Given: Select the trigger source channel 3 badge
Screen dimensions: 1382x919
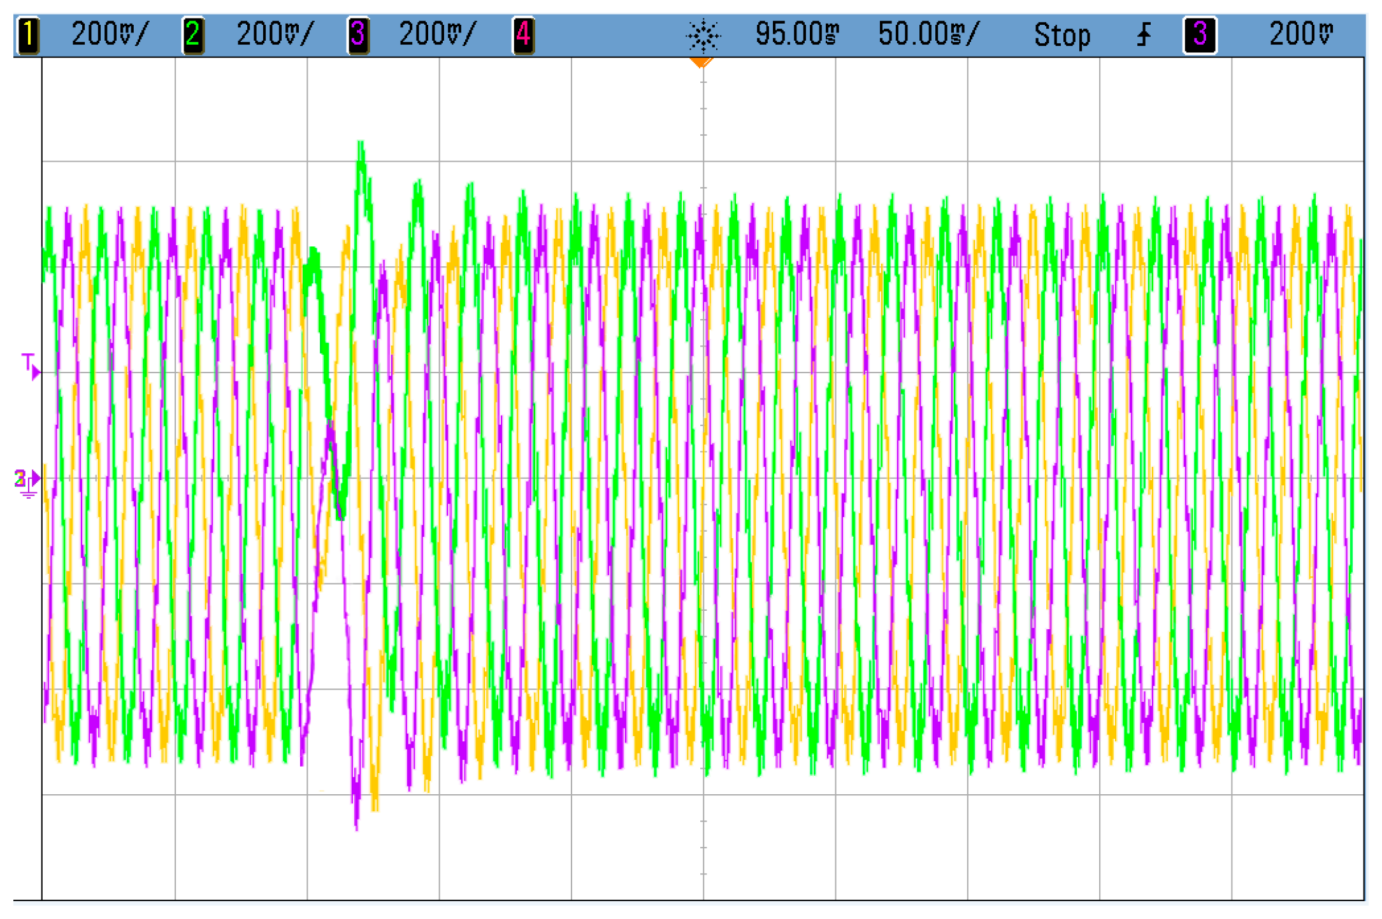Looking at the screenshot, I should pyautogui.click(x=1200, y=34).
